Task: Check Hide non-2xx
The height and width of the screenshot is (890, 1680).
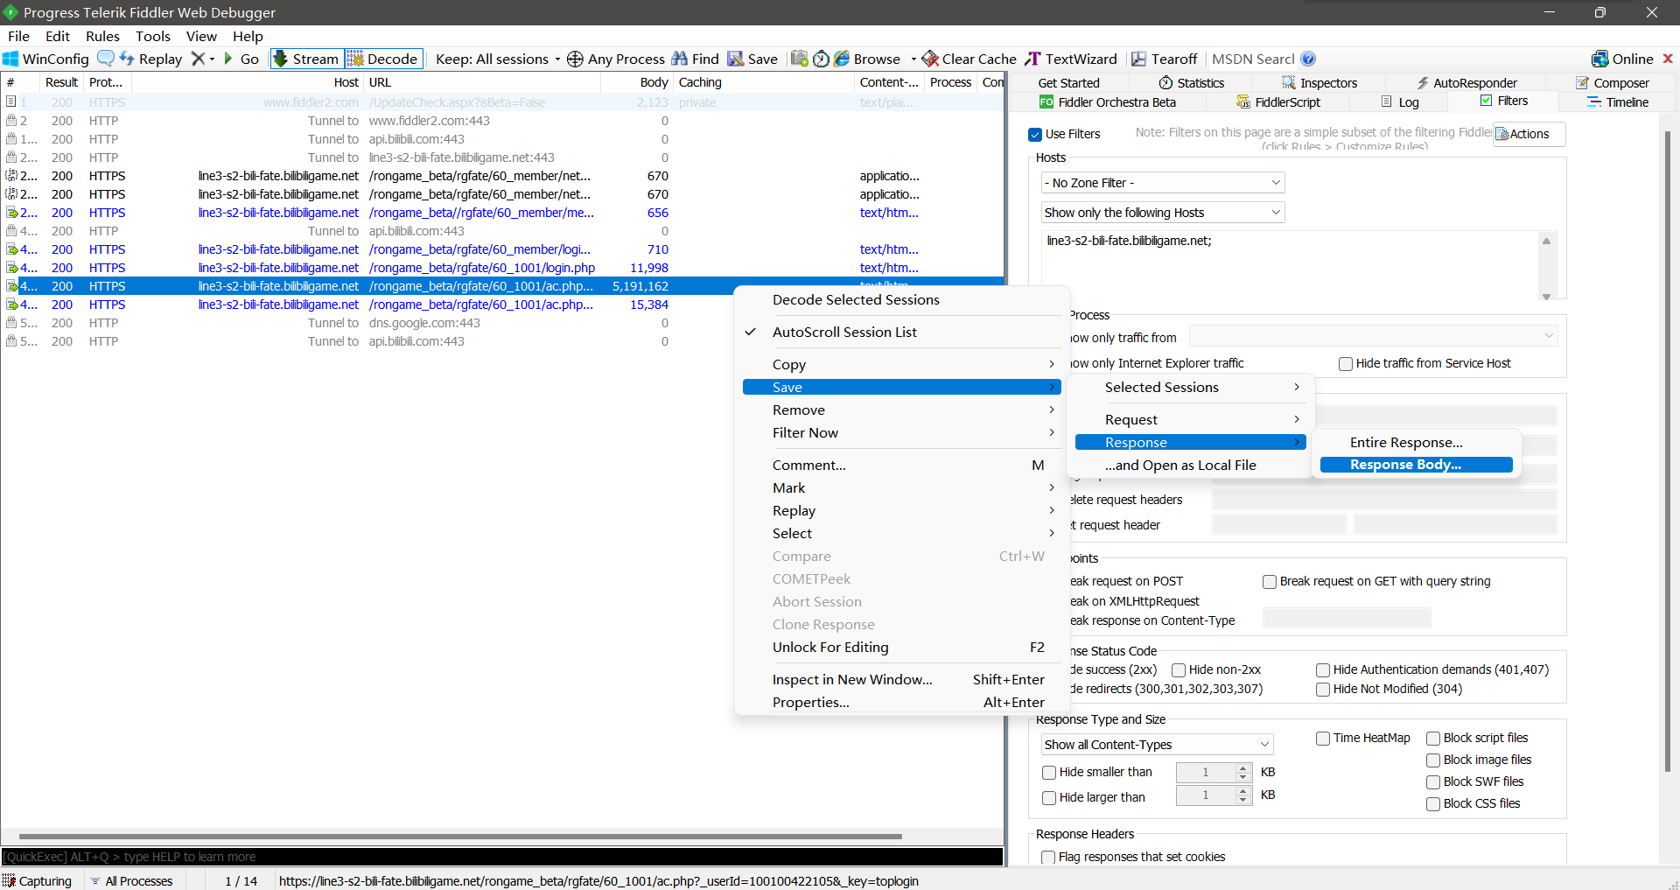Action: [x=1179, y=670]
